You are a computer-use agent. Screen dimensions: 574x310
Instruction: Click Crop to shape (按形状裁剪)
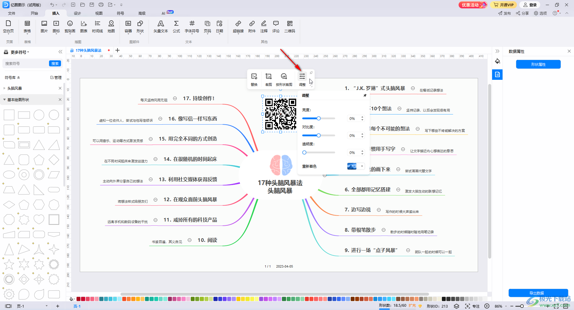(x=284, y=80)
